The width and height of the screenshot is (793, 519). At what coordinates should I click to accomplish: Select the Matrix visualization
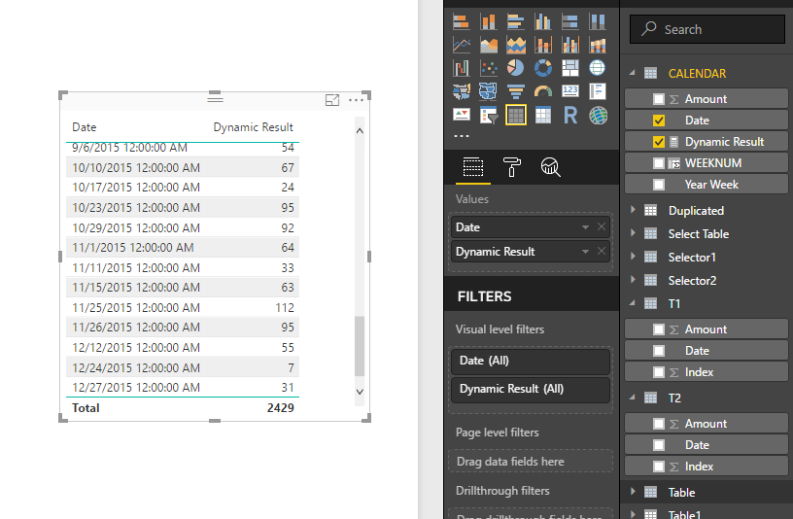(543, 116)
